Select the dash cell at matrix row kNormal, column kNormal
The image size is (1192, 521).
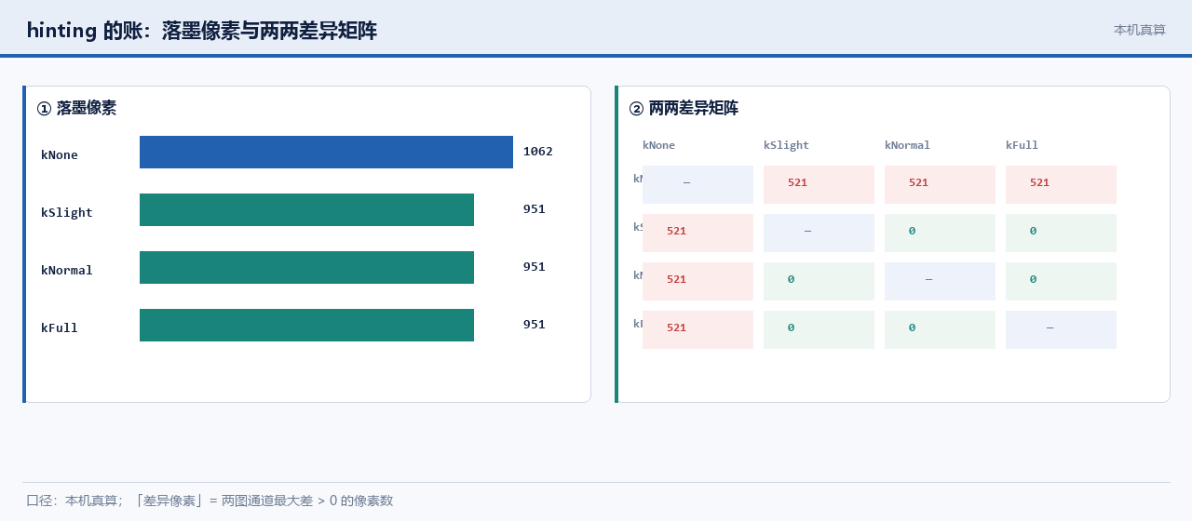[x=940, y=281]
